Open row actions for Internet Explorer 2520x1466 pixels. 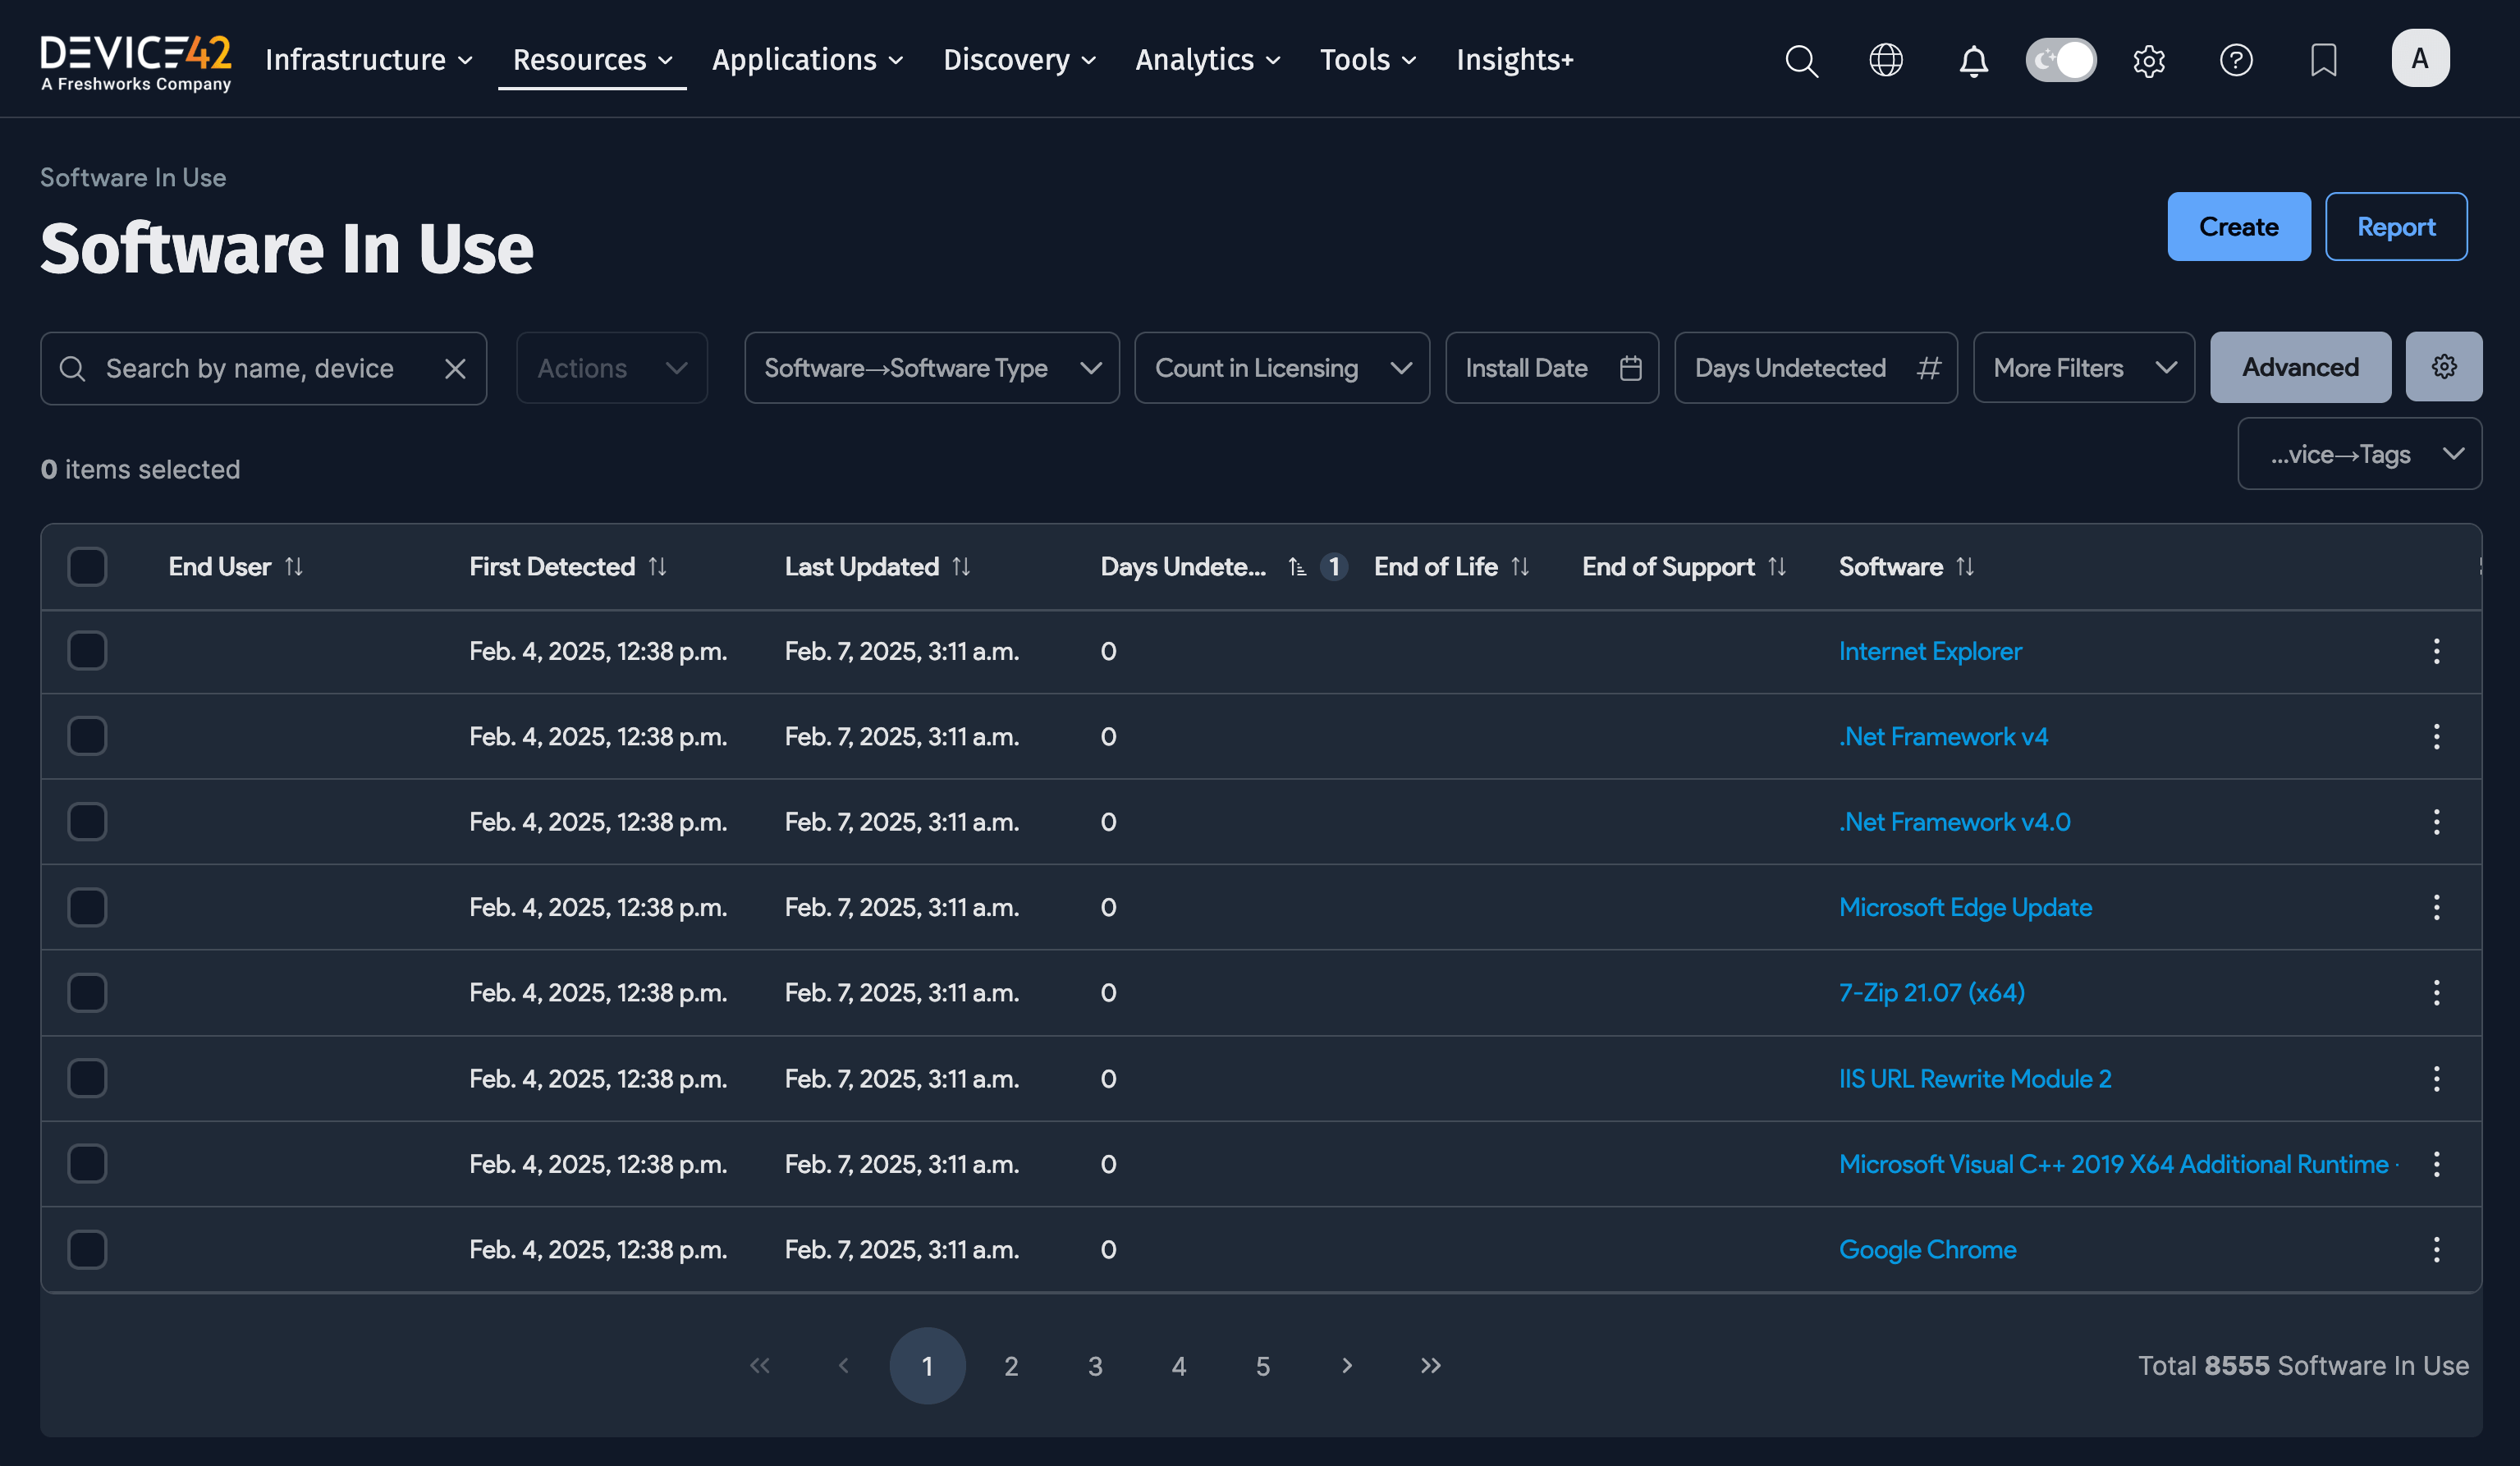[2437, 651]
